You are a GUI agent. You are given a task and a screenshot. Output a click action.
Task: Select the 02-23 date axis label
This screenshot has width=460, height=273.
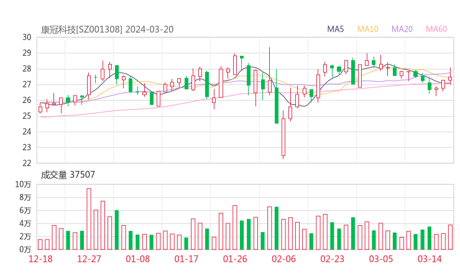332,259
